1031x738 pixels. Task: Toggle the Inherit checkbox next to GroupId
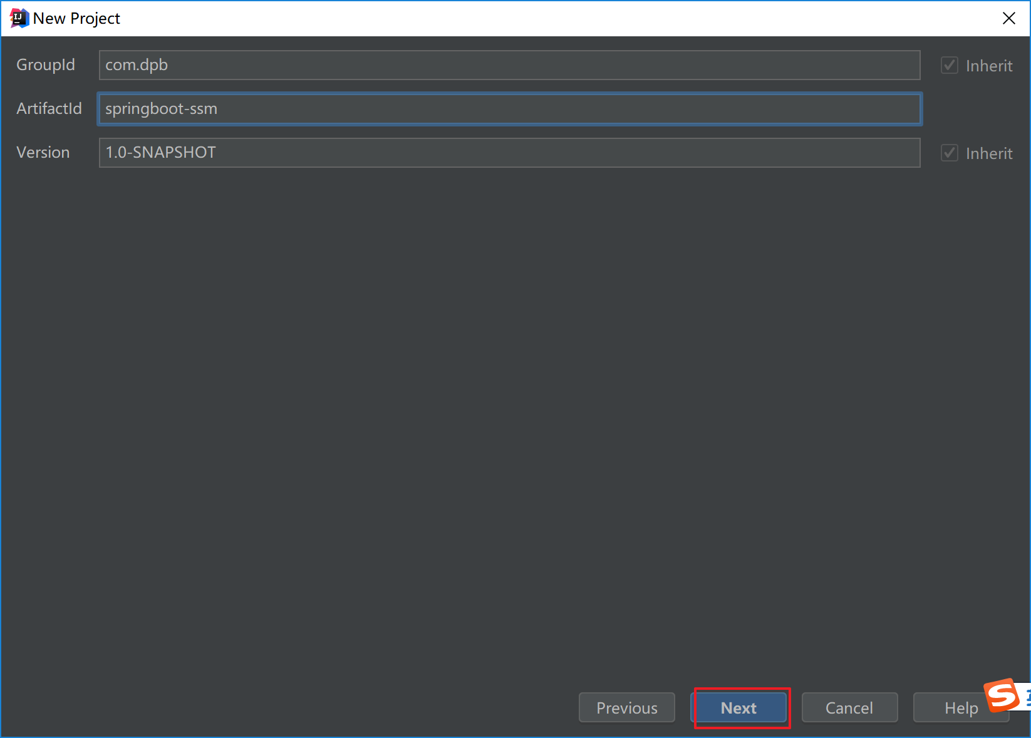click(950, 65)
